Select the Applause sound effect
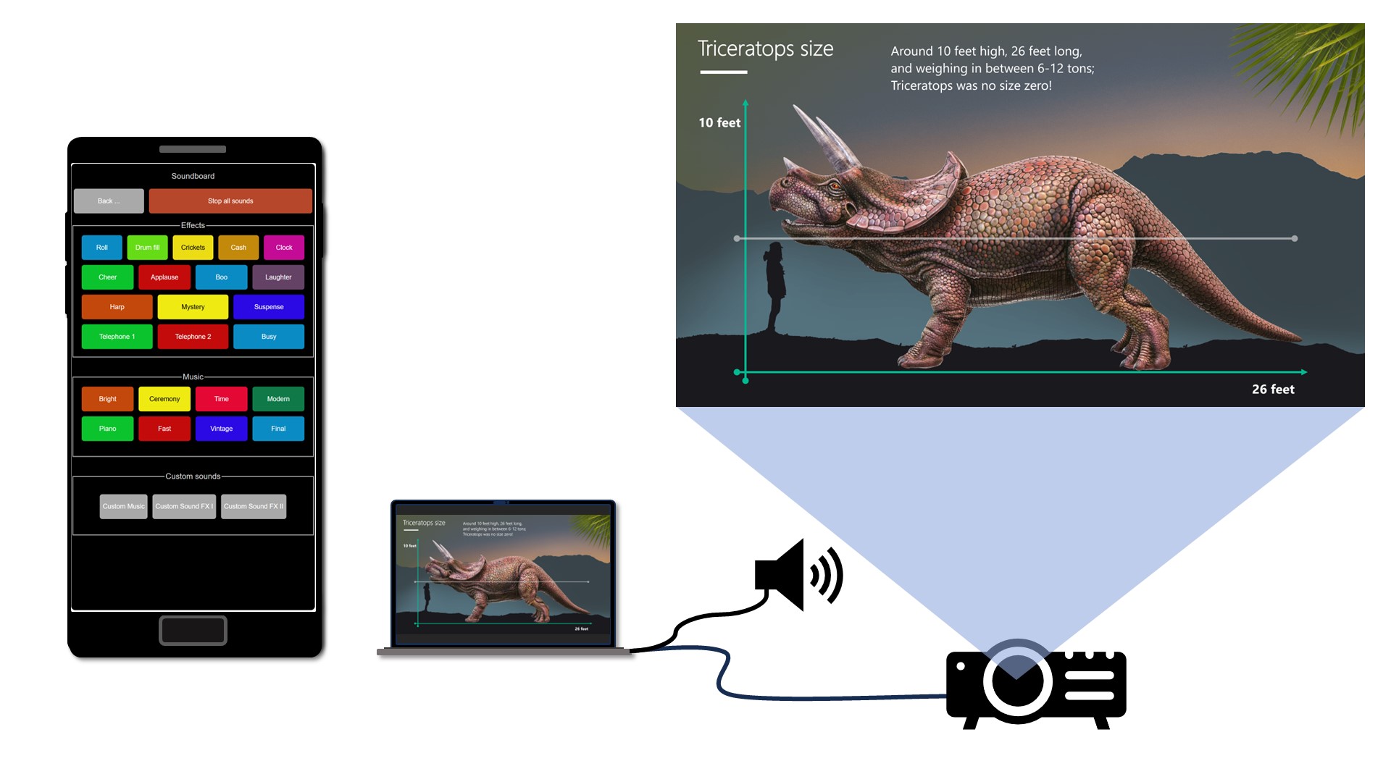 163,277
